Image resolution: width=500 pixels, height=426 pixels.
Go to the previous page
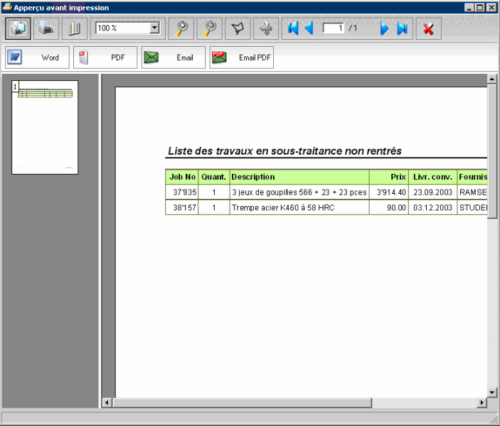pos(309,28)
